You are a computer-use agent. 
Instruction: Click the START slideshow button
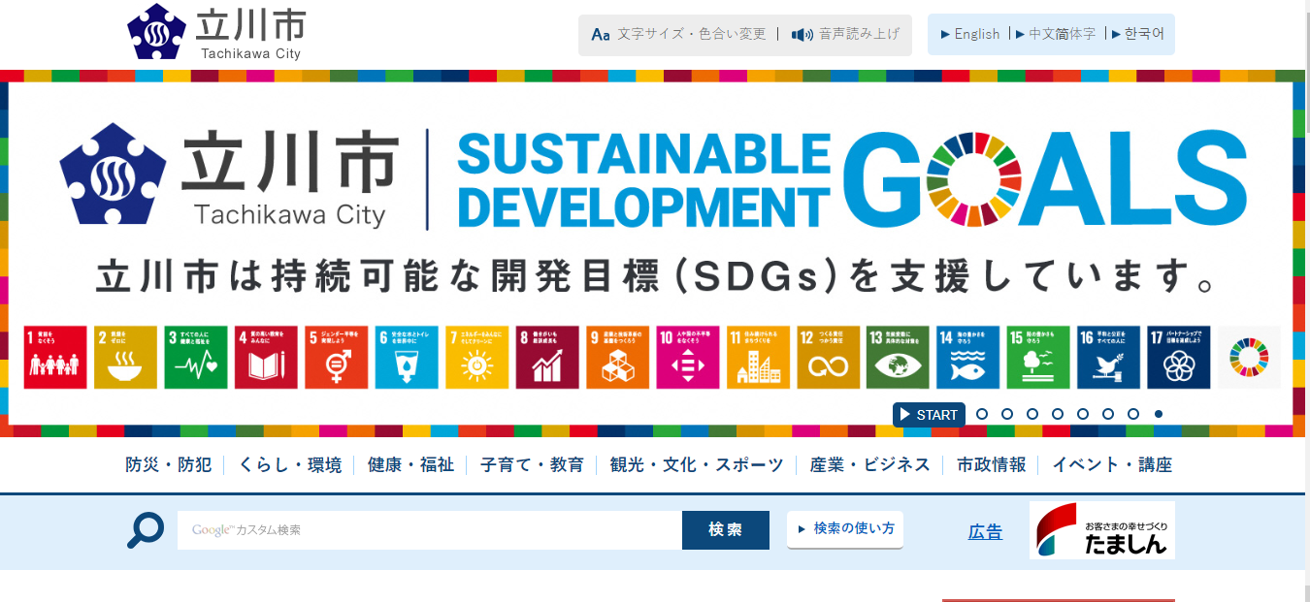(929, 415)
